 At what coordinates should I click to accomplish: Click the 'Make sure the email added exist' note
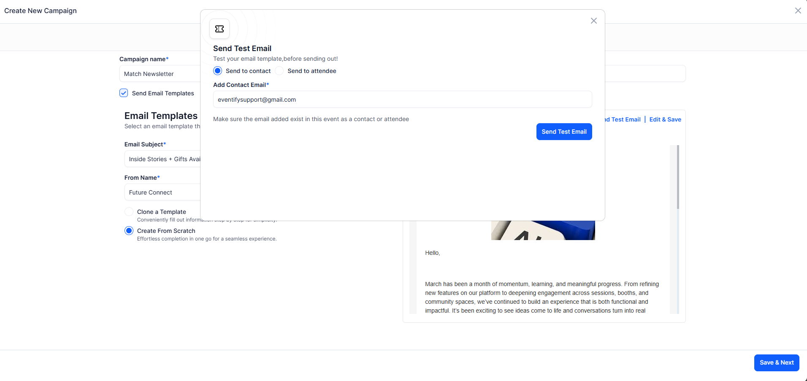pyautogui.click(x=311, y=119)
